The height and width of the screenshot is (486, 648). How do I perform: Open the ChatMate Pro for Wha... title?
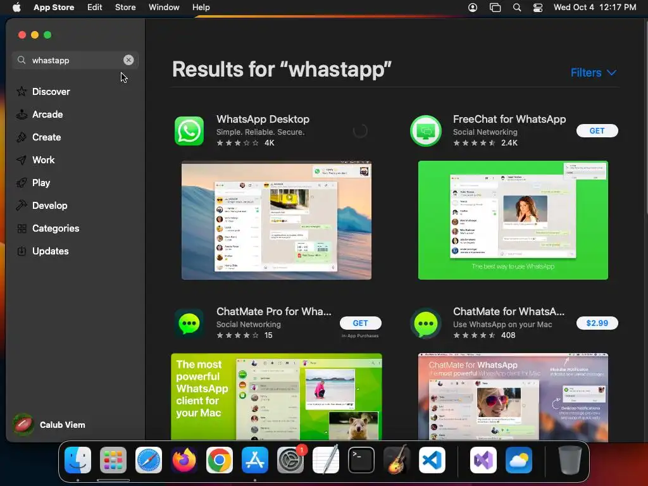pyautogui.click(x=273, y=311)
